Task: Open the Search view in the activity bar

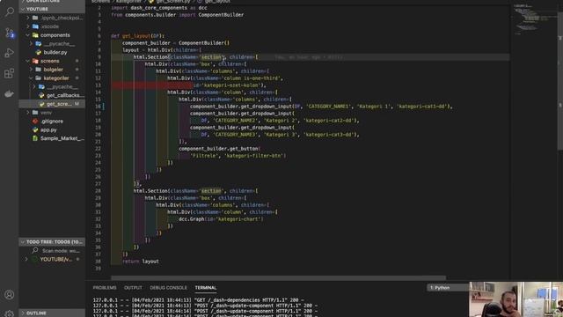Action: tap(10, 11)
